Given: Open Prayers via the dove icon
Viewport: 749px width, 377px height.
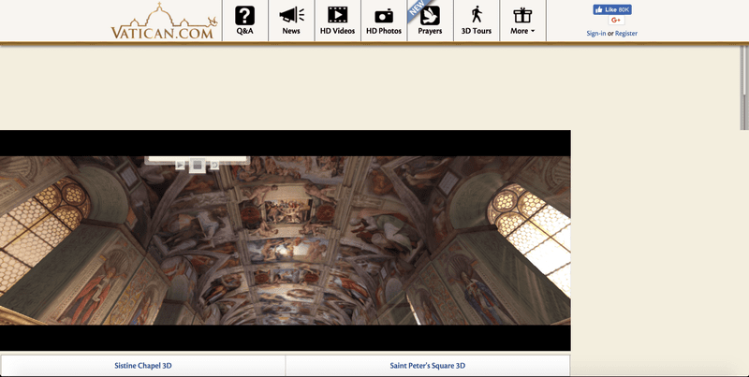Looking at the screenshot, I should pyautogui.click(x=430, y=15).
